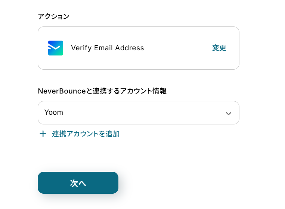The image size is (285, 209).
Task: Click the NeverBounceと連携するアカウント情報 label
Action: [x=102, y=91]
